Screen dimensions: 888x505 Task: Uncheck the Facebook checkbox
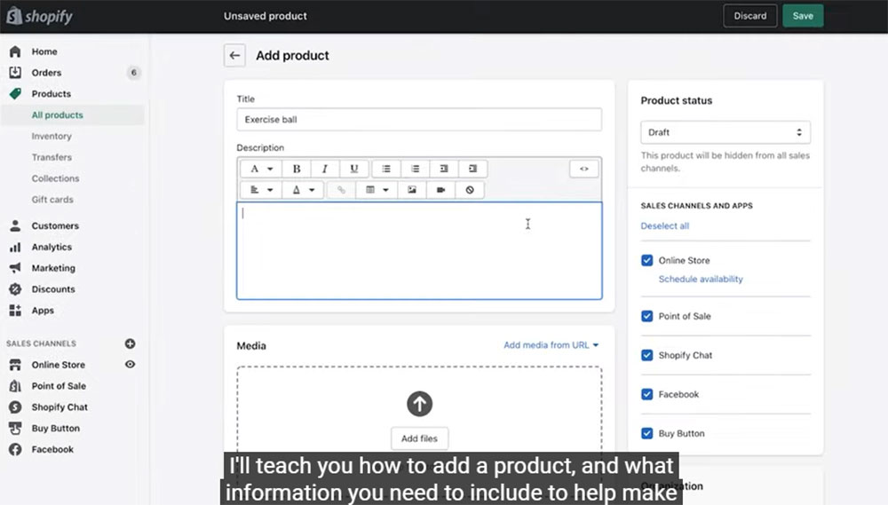[x=646, y=394]
